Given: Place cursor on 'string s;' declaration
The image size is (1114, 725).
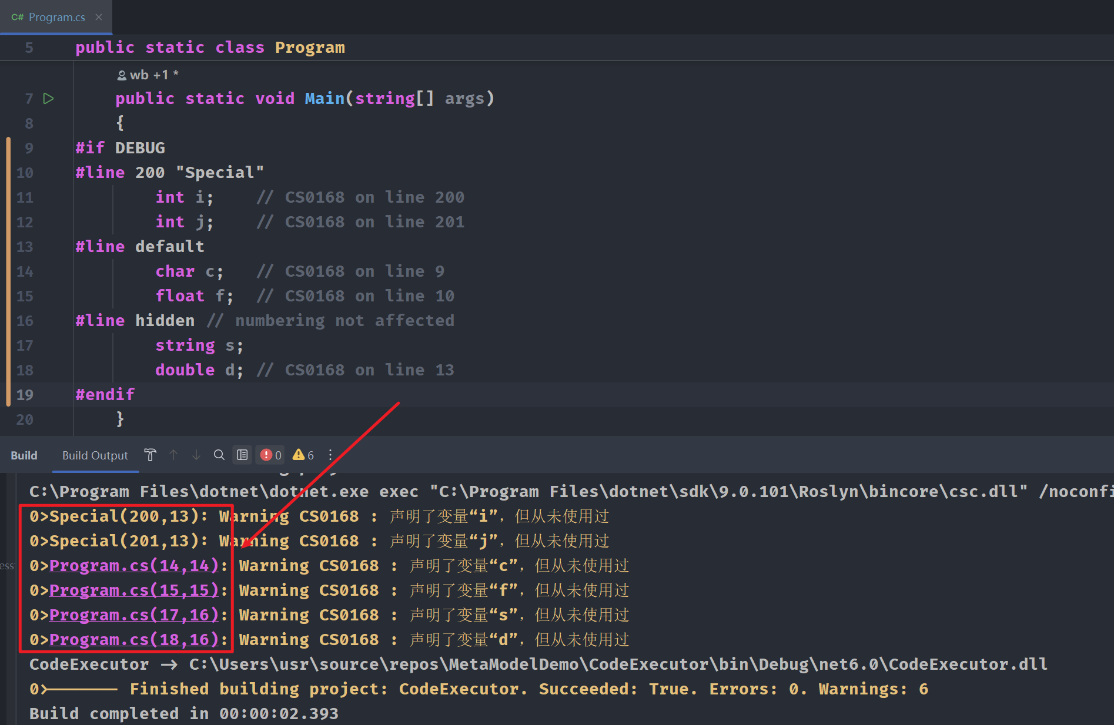Looking at the screenshot, I should [199, 345].
